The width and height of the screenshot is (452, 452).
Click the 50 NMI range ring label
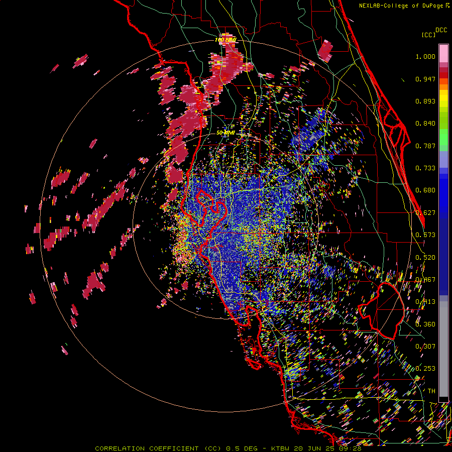pos(225,133)
